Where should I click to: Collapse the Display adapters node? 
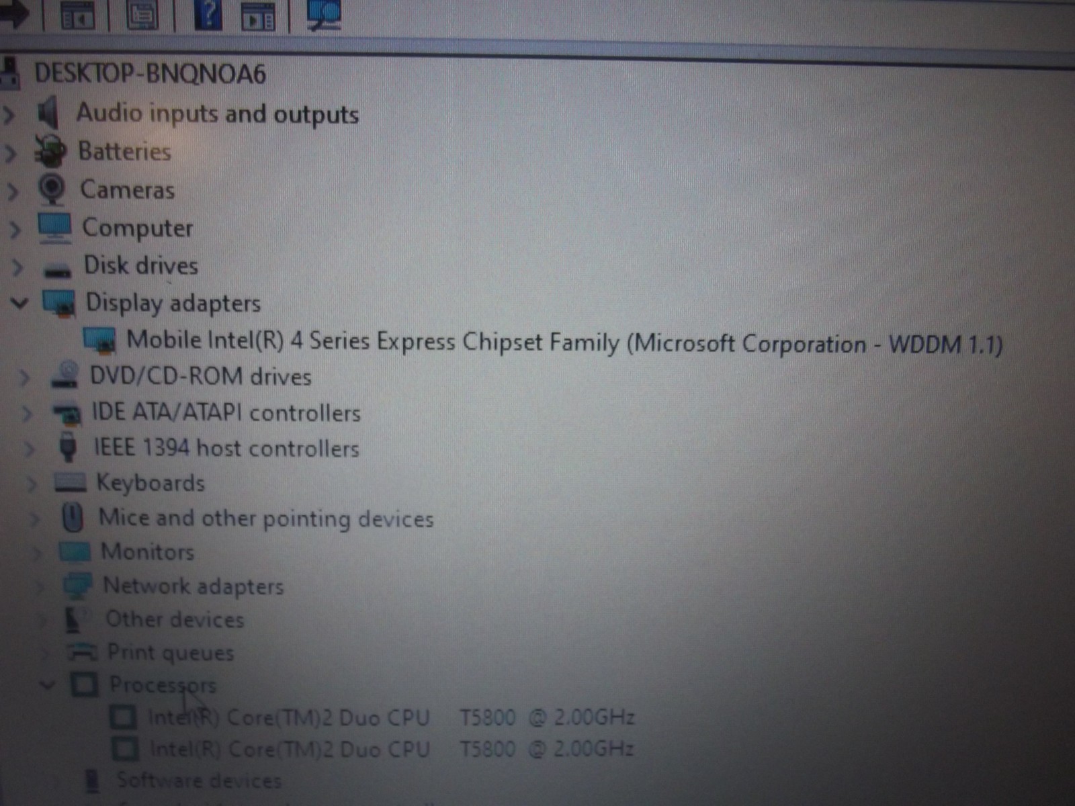coord(19,304)
